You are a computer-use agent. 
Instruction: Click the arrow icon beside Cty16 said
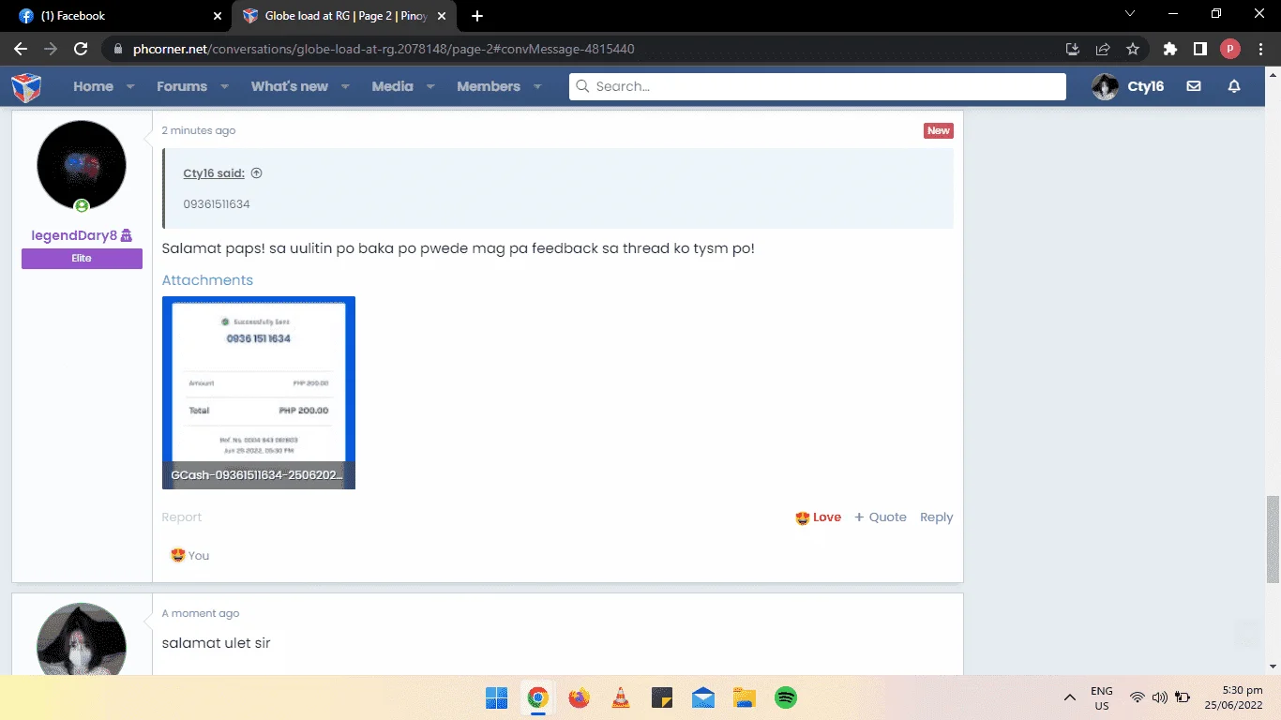coord(257,173)
